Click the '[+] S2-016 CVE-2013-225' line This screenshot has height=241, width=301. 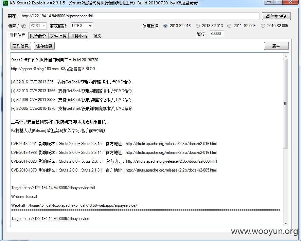[x=71, y=82]
